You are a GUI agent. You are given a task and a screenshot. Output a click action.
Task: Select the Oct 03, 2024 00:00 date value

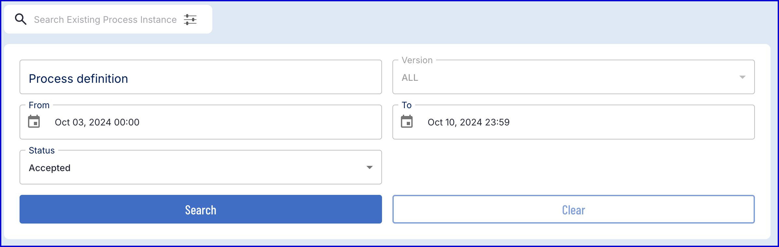pyautogui.click(x=97, y=122)
